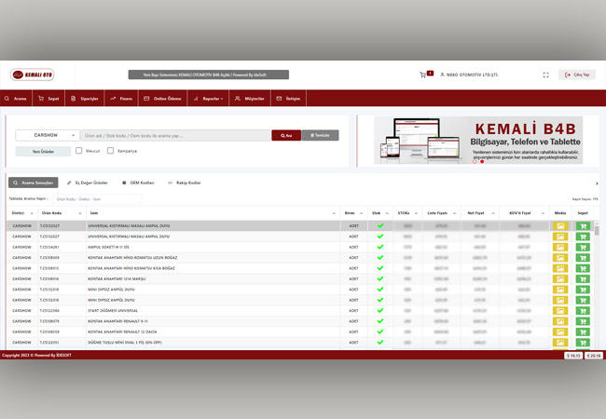Add HİNO KOMATSU KISA BOĞAZ to cart
606x419 pixels.
point(583,268)
